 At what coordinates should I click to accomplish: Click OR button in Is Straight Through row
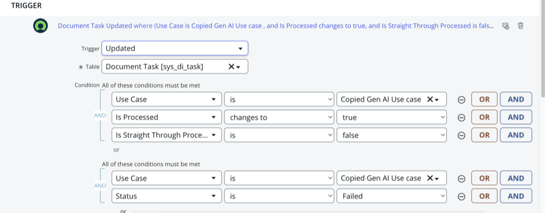pyautogui.click(x=484, y=135)
